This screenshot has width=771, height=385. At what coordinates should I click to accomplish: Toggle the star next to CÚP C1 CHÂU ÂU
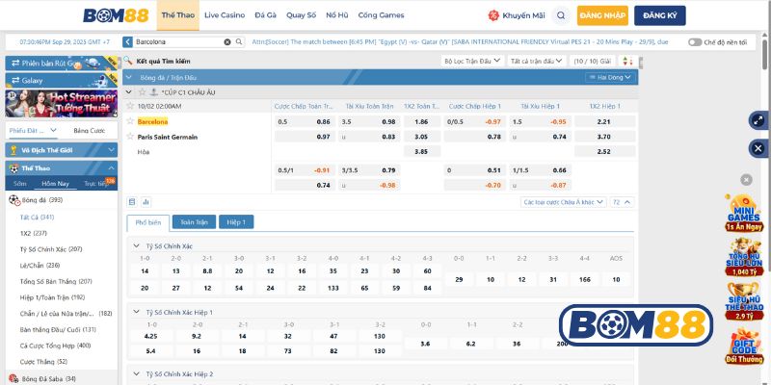tap(142, 91)
